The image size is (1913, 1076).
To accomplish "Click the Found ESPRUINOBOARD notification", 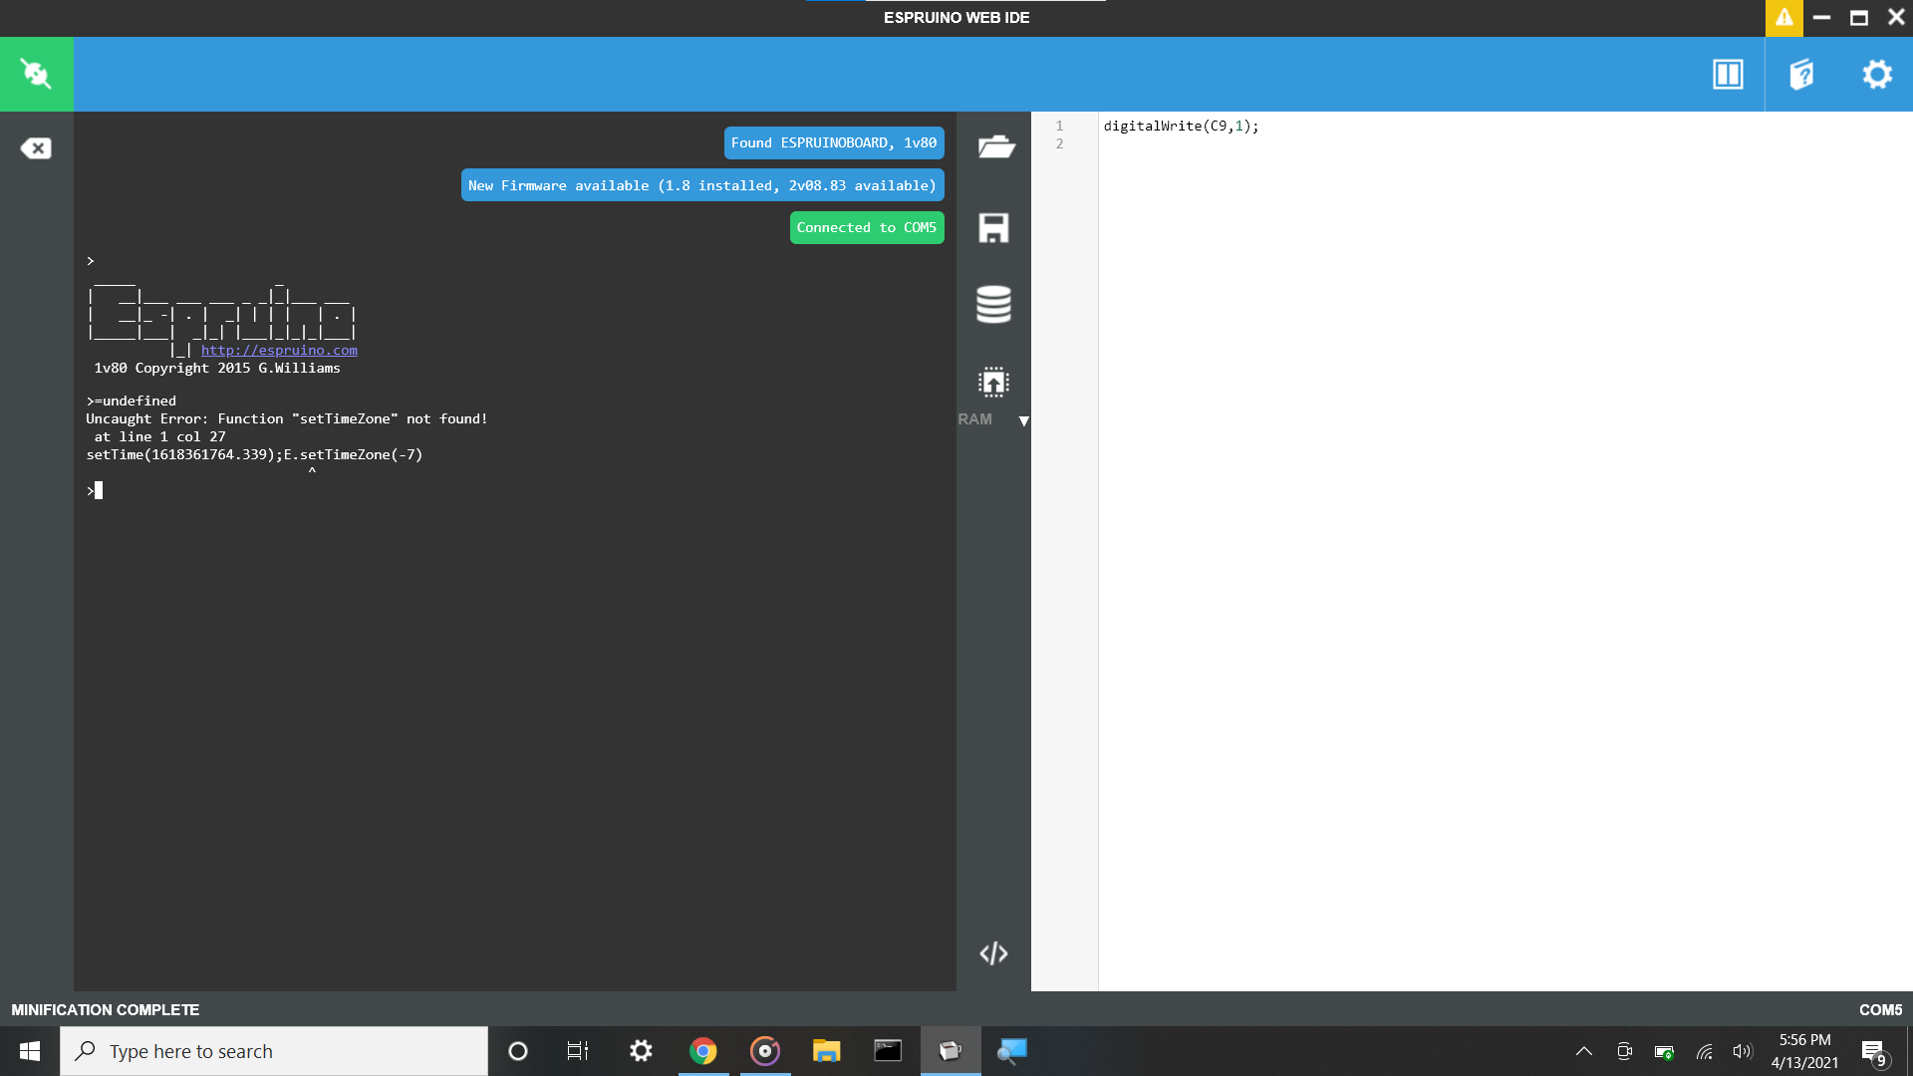I will pos(834,142).
